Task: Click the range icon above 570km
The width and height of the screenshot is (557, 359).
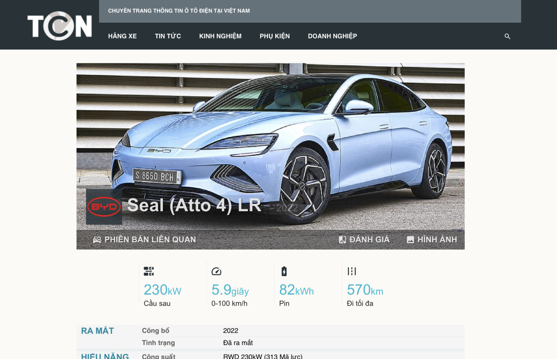Action: pos(352,271)
